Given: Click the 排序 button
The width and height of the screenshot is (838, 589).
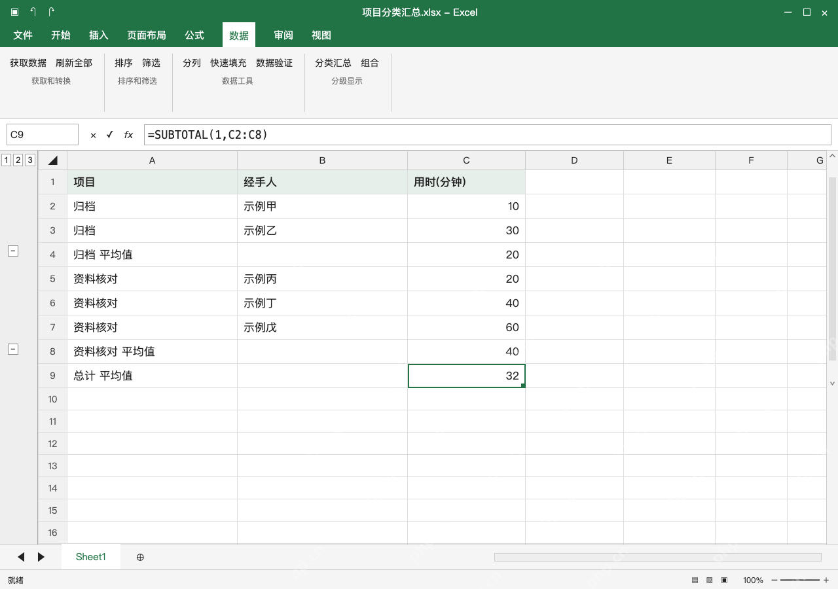Looking at the screenshot, I should coord(124,63).
